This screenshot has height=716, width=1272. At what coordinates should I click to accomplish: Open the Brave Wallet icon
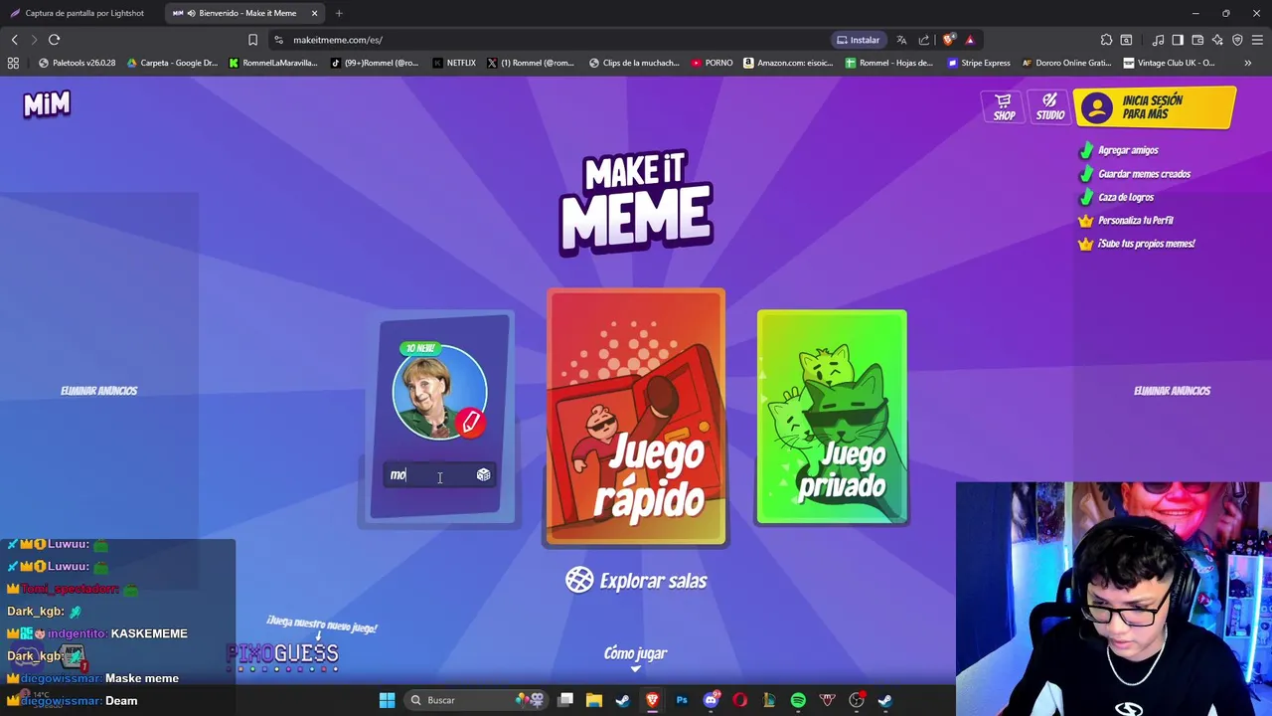point(1197,40)
